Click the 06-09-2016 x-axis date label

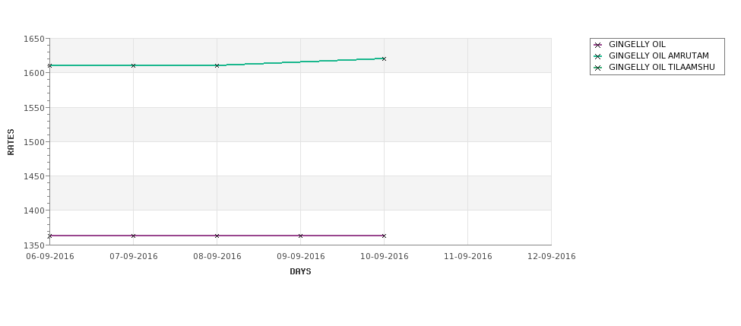point(50,257)
